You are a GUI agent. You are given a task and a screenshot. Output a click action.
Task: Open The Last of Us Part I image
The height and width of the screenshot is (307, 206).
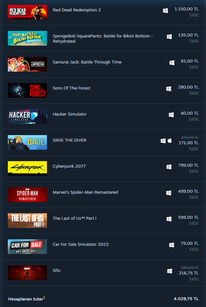tap(27, 220)
